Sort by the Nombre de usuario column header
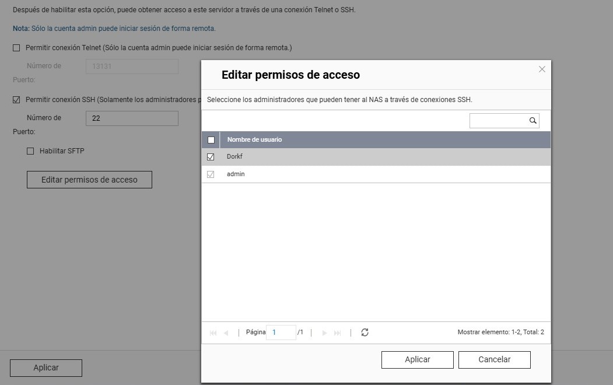The image size is (613, 385). pyautogui.click(x=254, y=140)
